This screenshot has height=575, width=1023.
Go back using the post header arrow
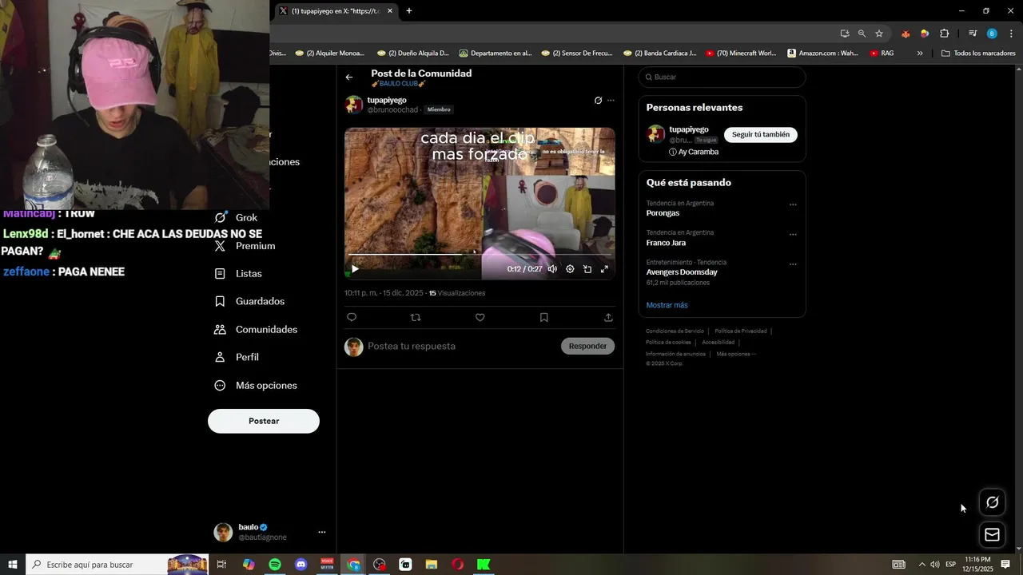(349, 77)
